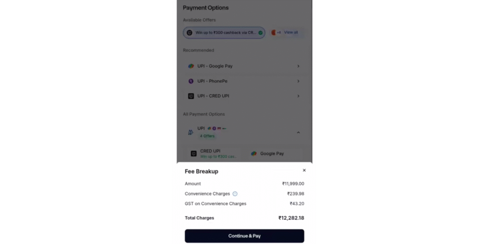Click the CRED icon in the cashback offer

click(189, 33)
